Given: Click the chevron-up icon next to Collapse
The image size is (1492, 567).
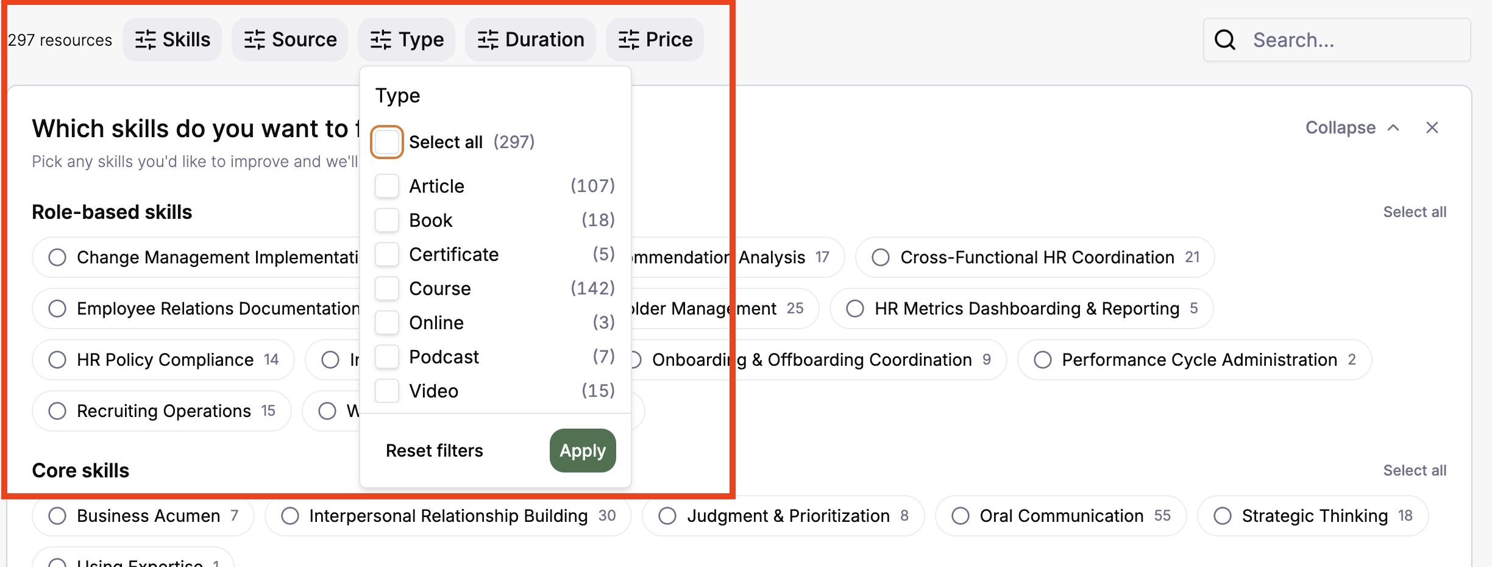Looking at the screenshot, I should 1393,127.
